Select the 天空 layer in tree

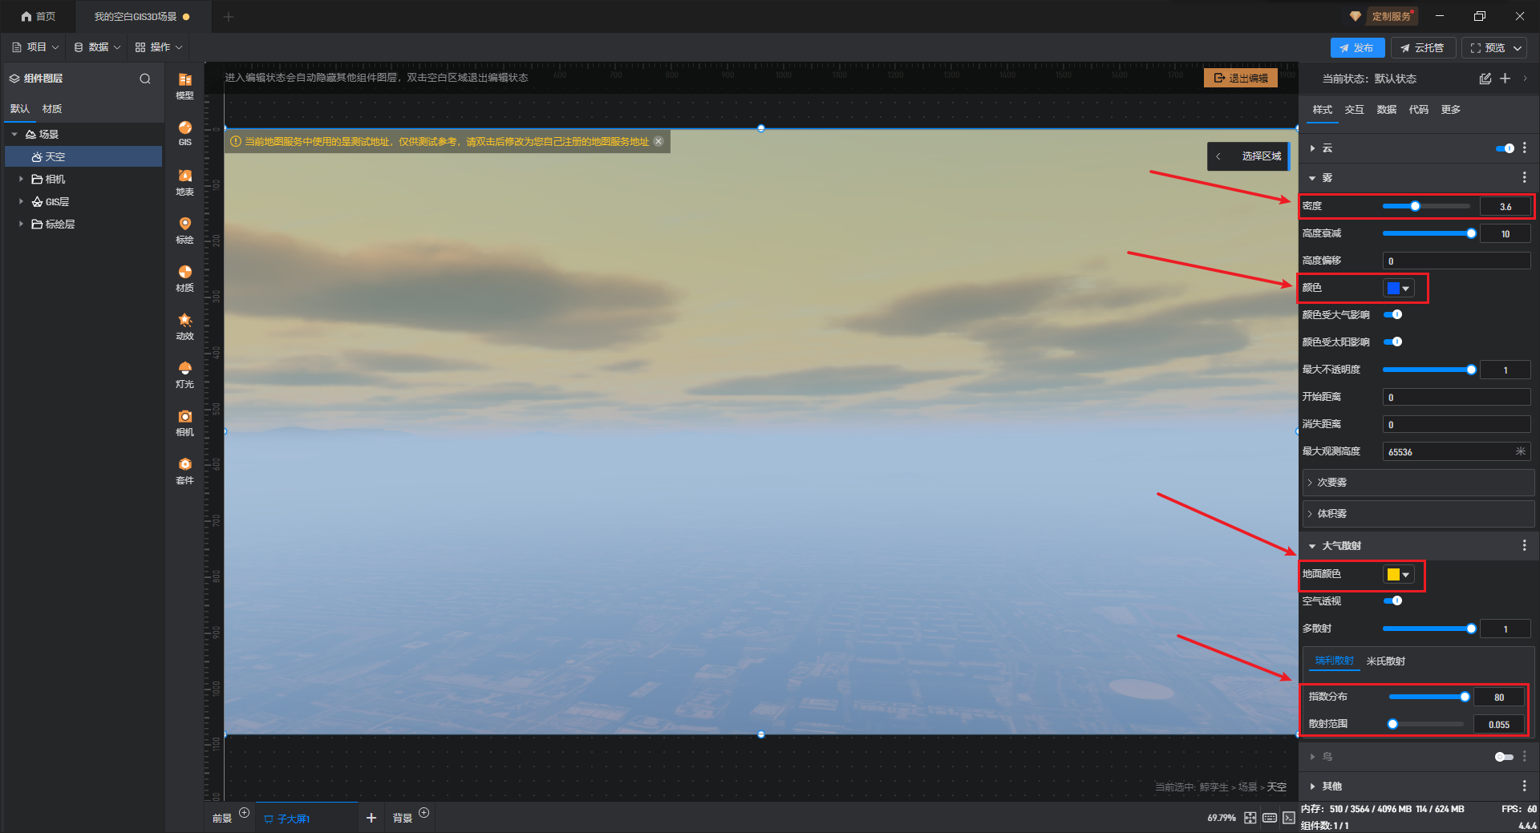83,157
